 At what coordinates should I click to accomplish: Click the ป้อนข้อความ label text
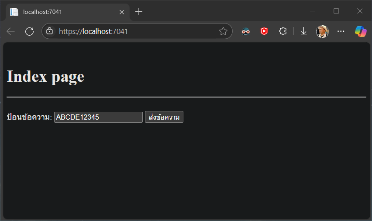click(29, 117)
